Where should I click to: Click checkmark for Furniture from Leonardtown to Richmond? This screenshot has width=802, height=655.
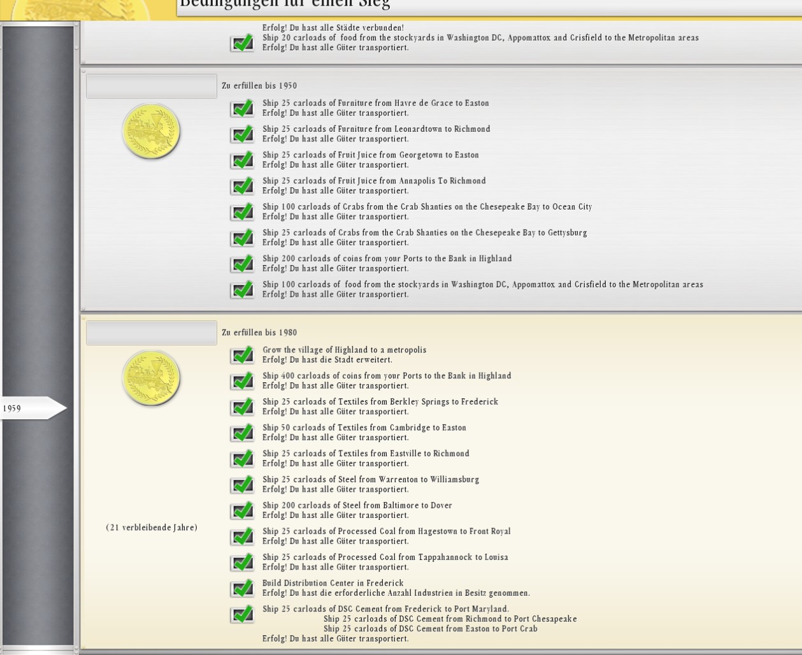pyautogui.click(x=242, y=134)
